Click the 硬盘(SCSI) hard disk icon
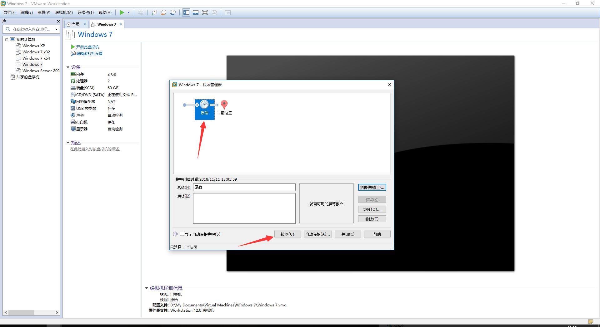 [73, 88]
